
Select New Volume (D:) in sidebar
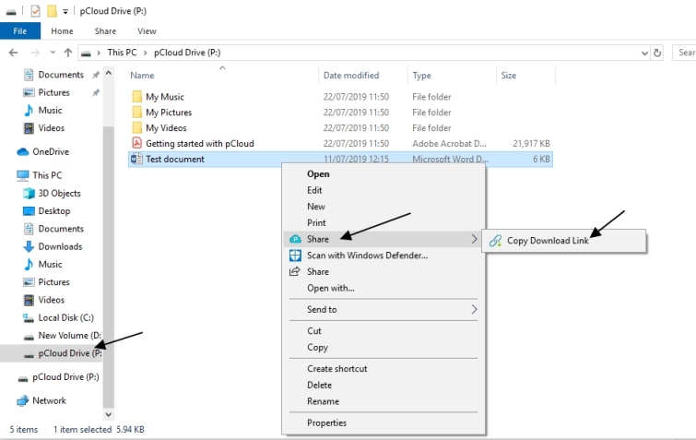tap(62, 335)
